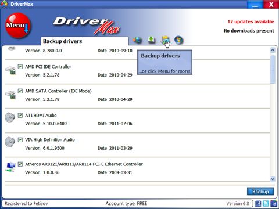Click Version 8.780.0.0 text
Viewport: 279px width, 209px height.
(x=44, y=51)
